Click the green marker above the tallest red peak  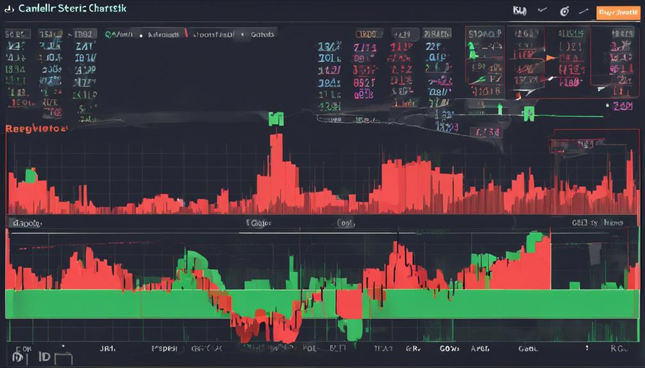tap(276, 118)
